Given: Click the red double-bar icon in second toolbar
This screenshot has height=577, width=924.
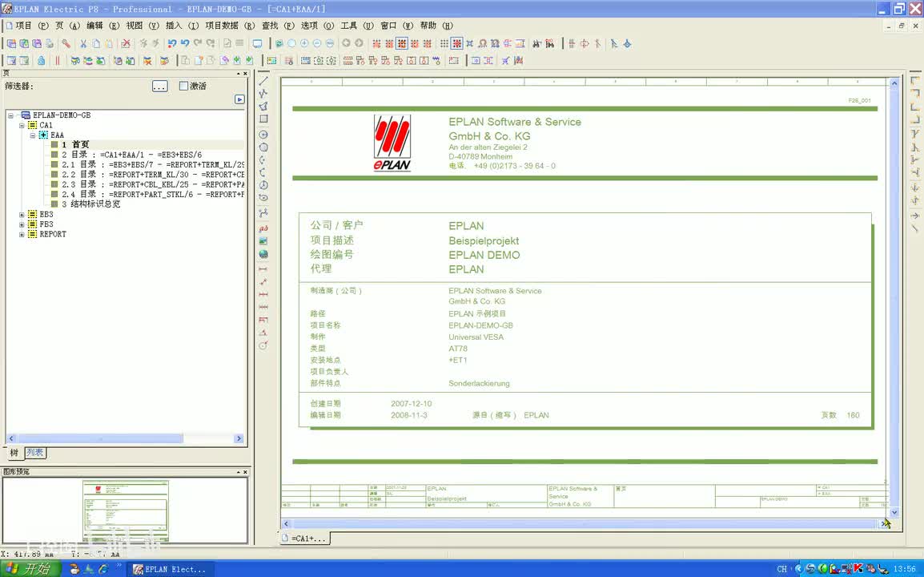Looking at the screenshot, I should coord(57,60).
